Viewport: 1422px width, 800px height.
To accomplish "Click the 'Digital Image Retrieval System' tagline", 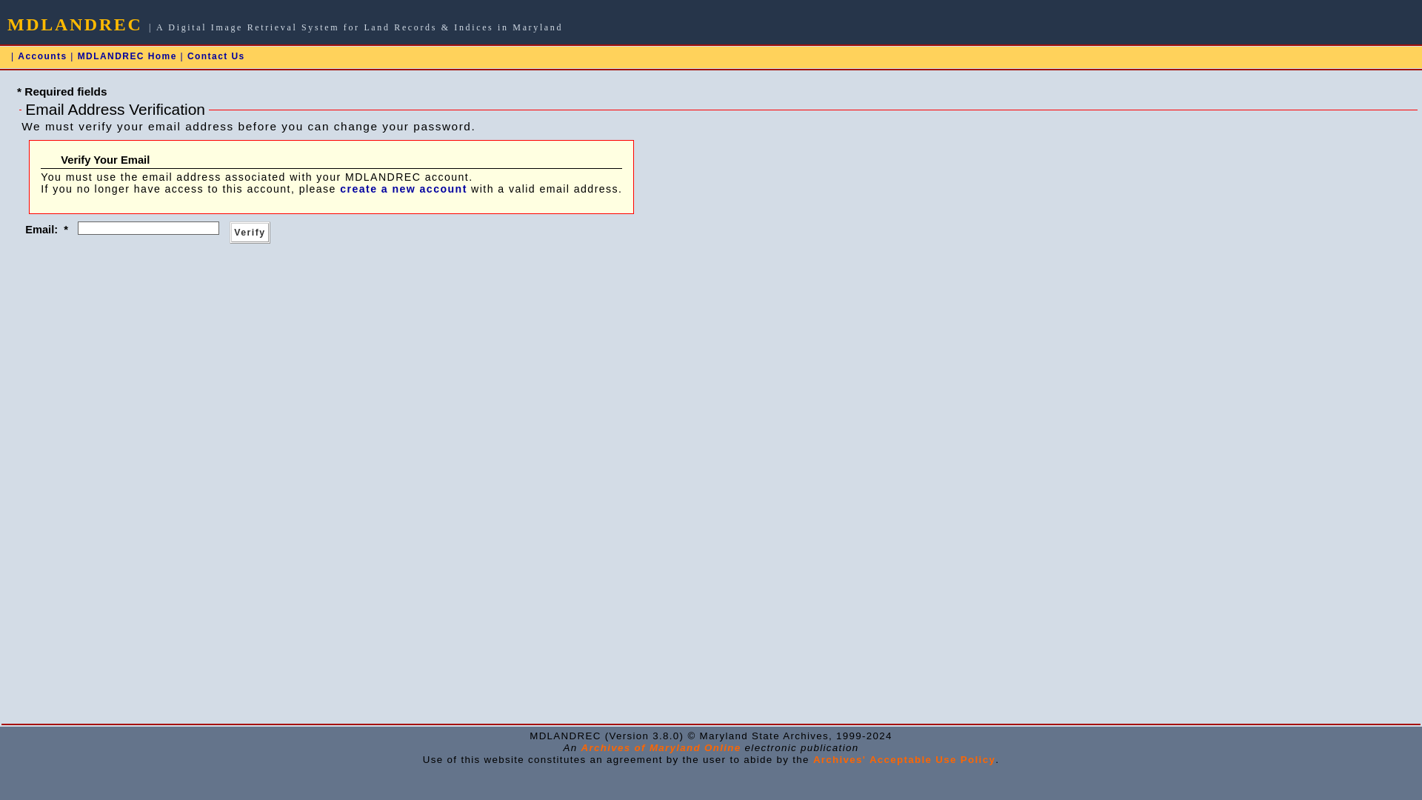I will coord(359,27).
